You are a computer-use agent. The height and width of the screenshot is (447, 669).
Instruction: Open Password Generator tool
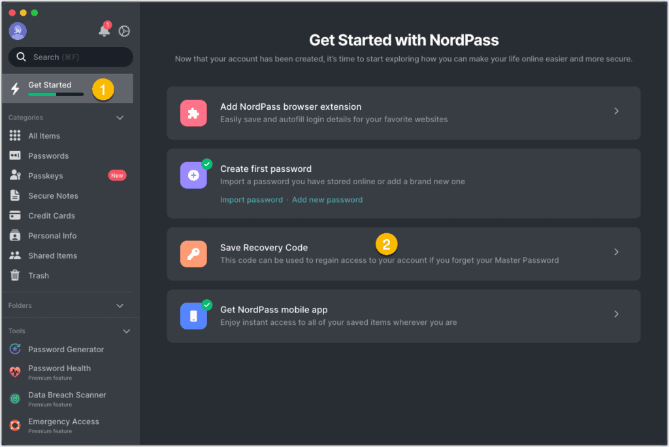67,349
